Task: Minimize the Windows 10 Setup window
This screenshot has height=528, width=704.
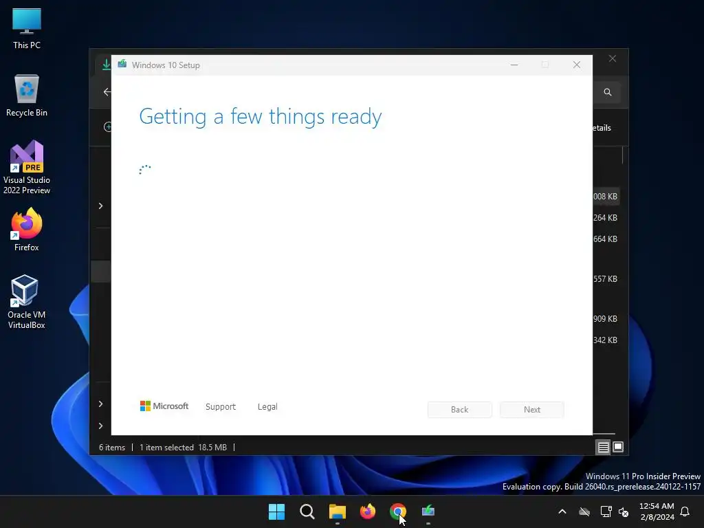Action: coord(514,65)
